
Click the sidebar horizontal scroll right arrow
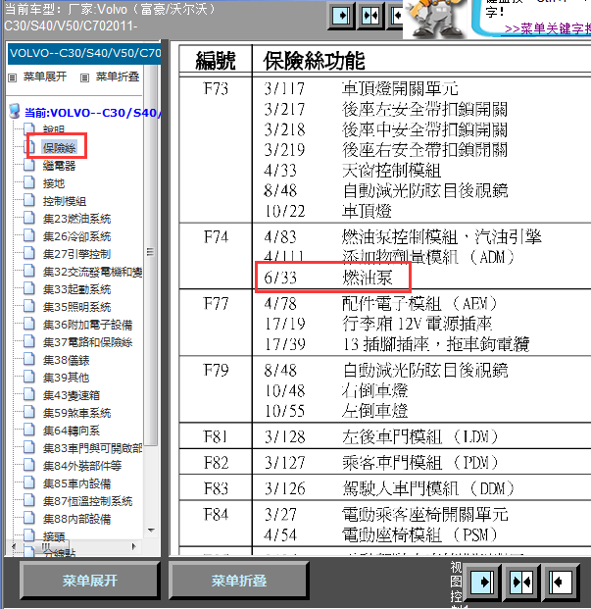click(134, 546)
